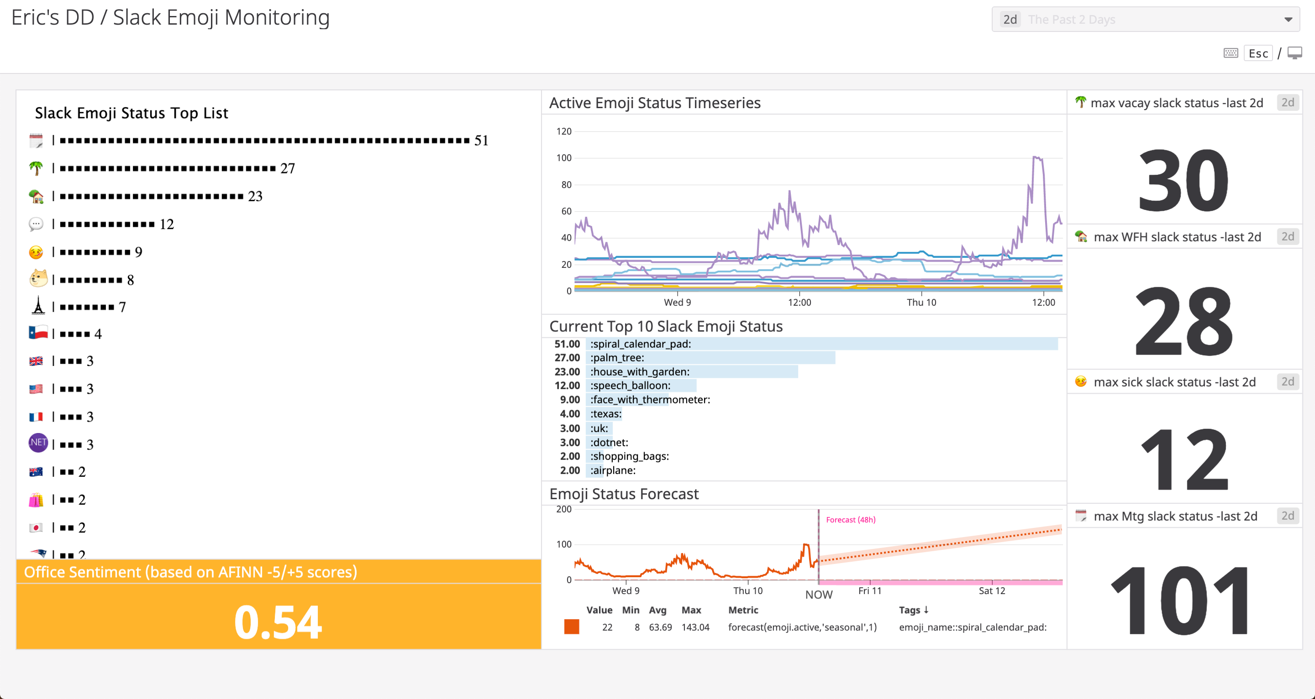Click the Current Top 10 Slack Emoji Status title
Image resolution: width=1315 pixels, height=699 pixels.
click(x=666, y=326)
